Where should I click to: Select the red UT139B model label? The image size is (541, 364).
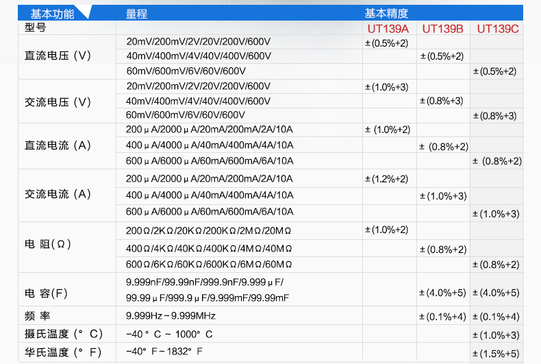(x=442, y=28)
